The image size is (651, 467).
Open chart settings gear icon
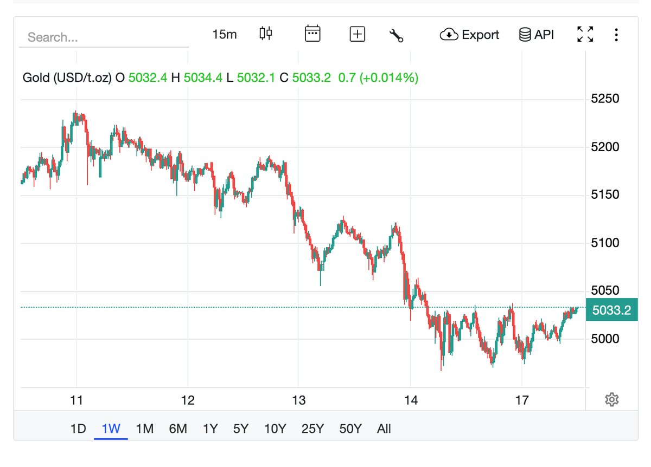click(611, 400)
